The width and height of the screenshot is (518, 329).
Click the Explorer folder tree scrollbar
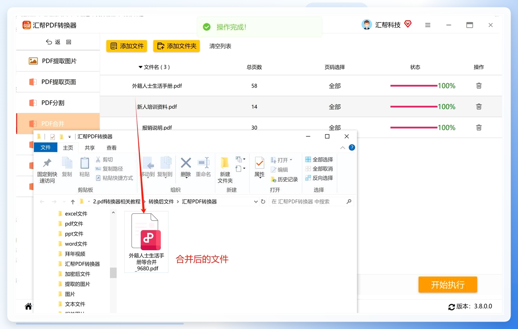113,272
